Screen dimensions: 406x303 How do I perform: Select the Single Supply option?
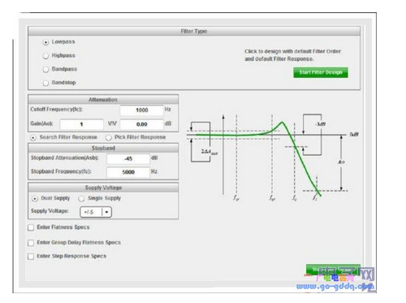pos(81,199)
